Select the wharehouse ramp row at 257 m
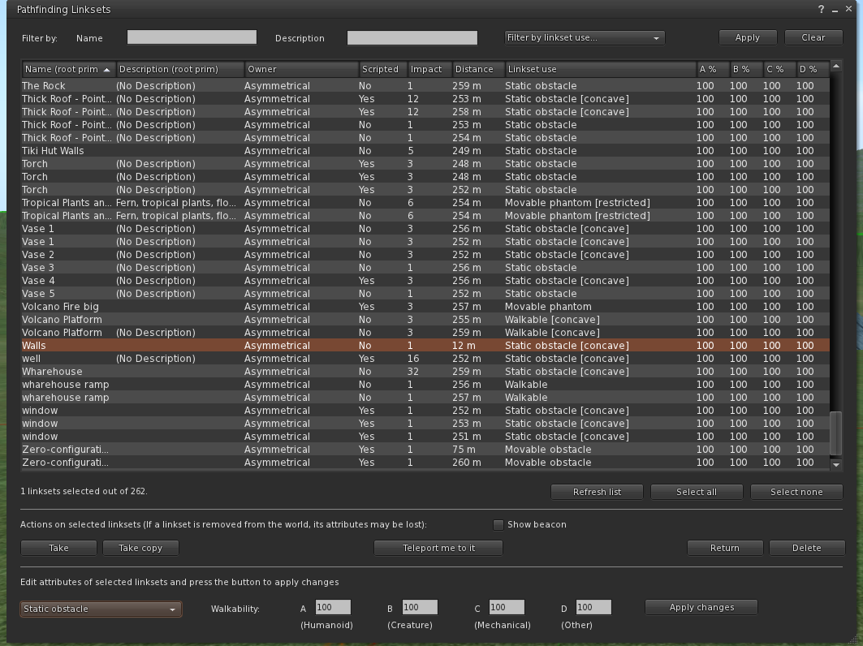Image resolution: width=863 pixels, height=646 pixels. tap(425, 398)
